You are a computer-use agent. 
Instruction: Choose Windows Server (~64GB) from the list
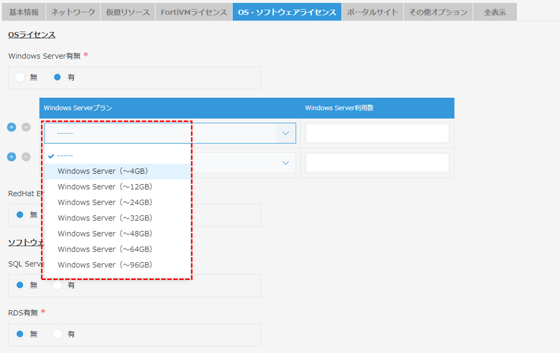pyautogui.click(x=117, y=249)
